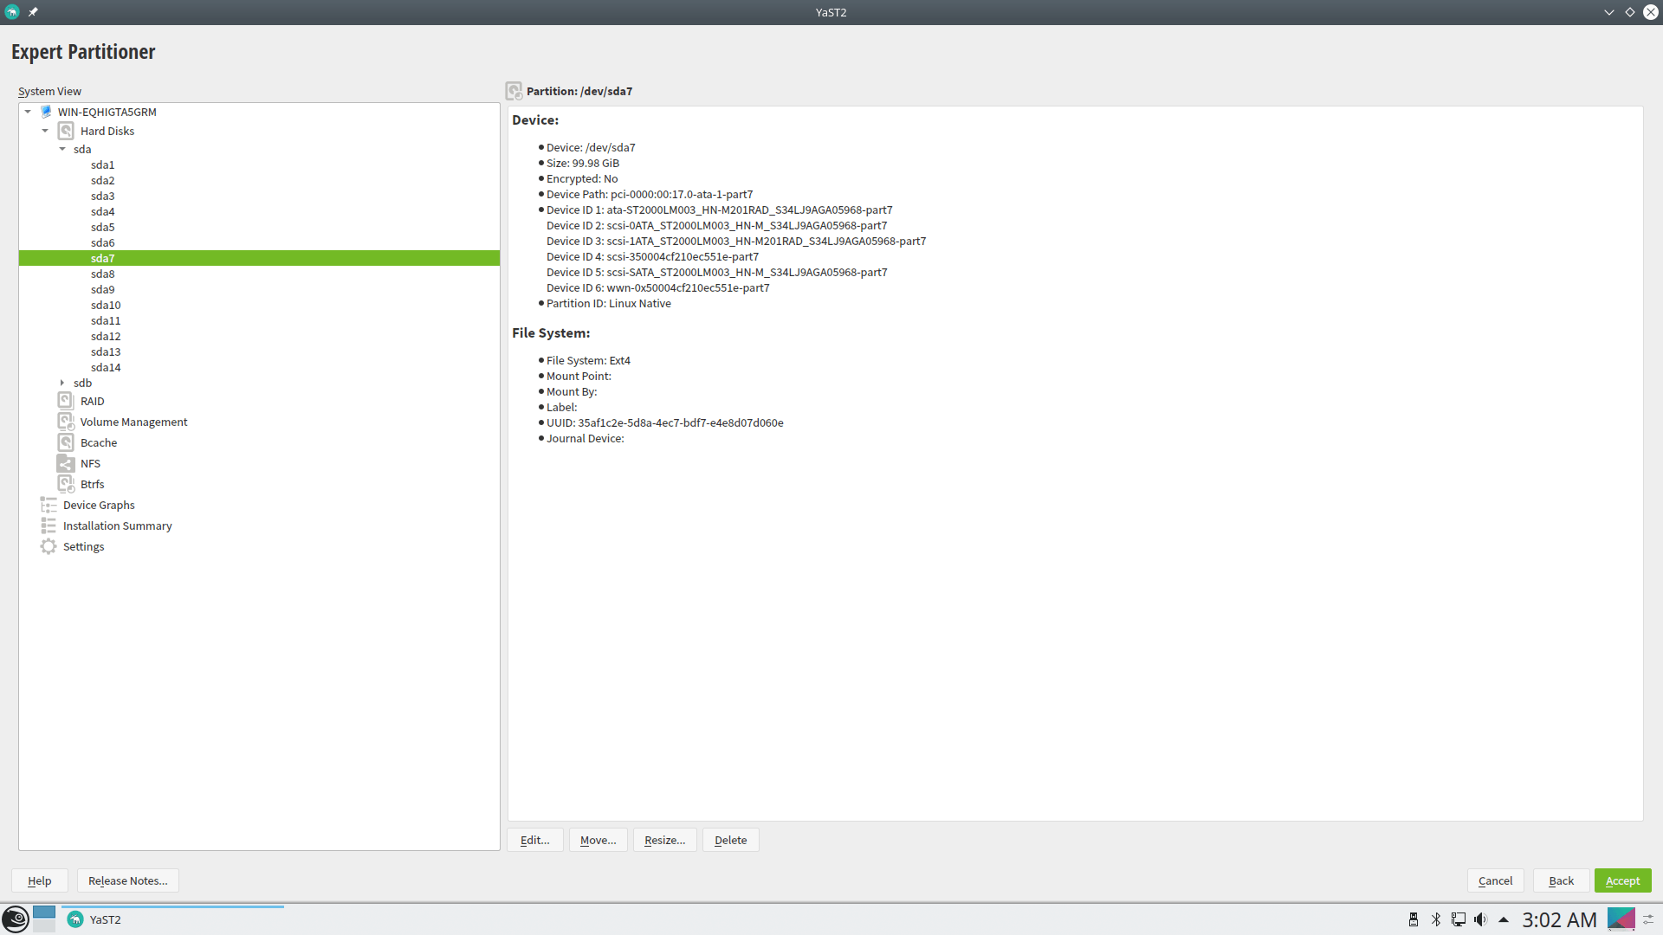Select partition sda10 in the tree

coord(106,305)
